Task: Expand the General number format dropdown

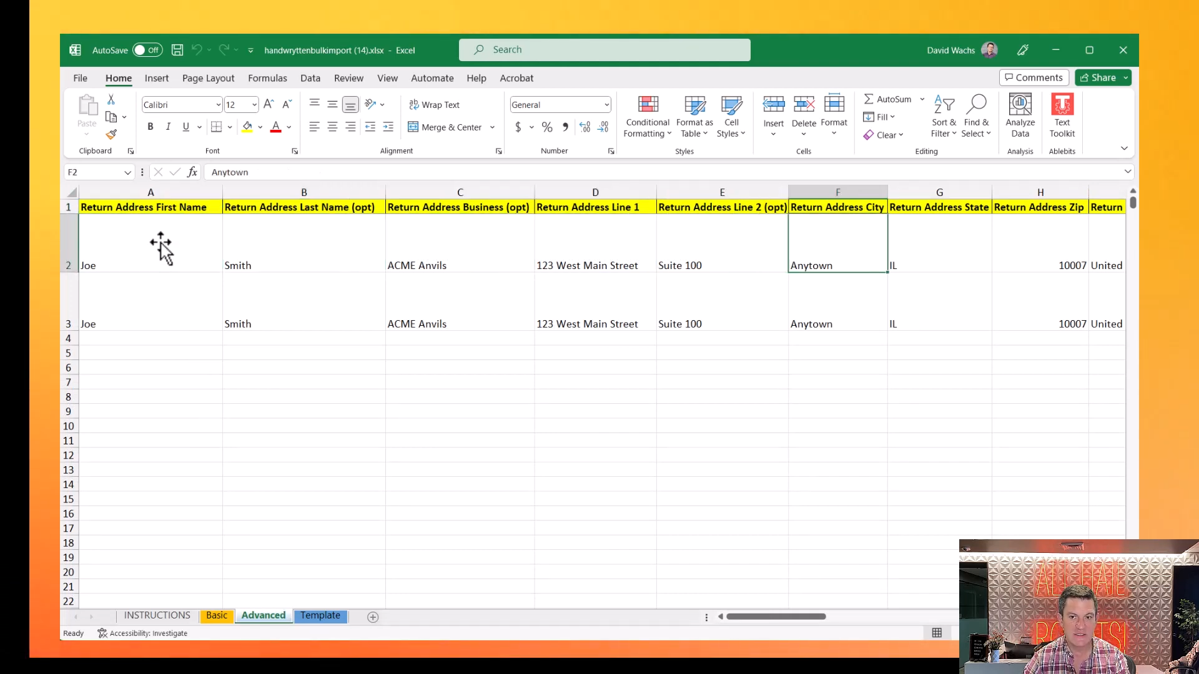Action: [x=606, y=105]
